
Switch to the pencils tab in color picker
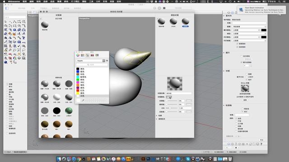click(x=97, y=55)
